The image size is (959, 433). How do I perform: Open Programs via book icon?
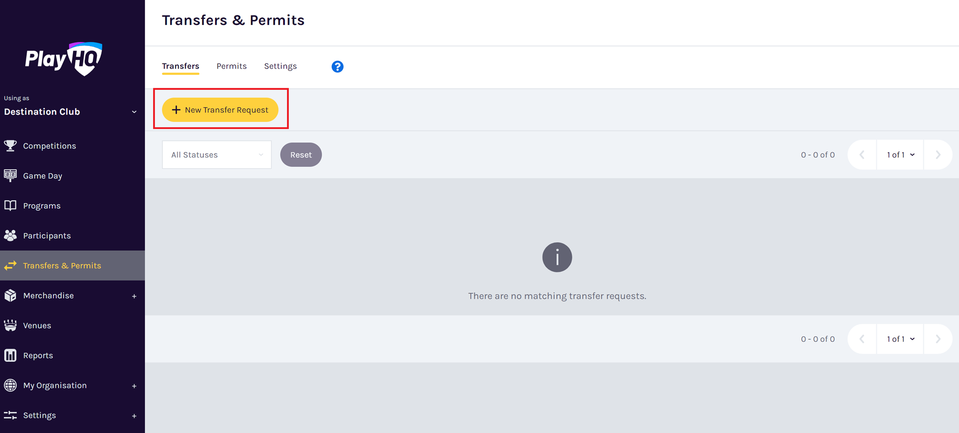[x=10, y=205]
